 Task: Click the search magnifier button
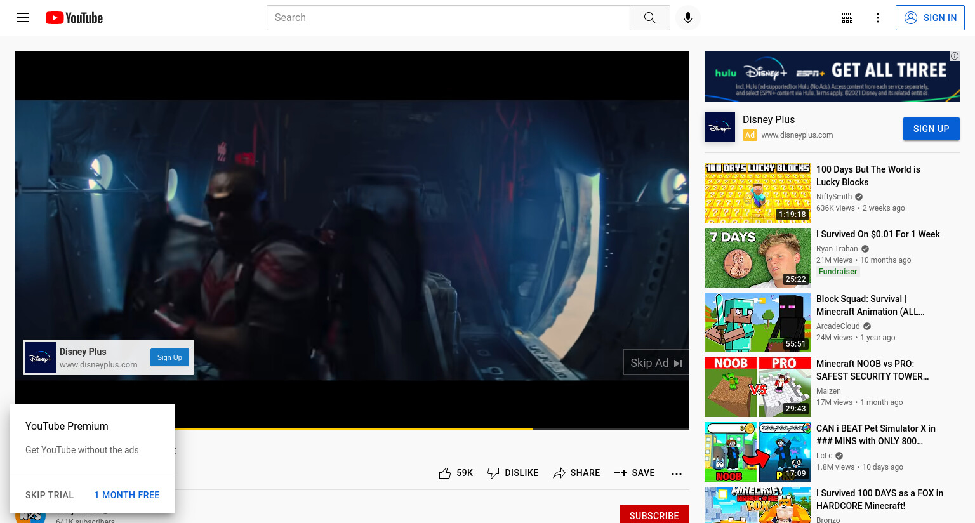pos(649,18)
